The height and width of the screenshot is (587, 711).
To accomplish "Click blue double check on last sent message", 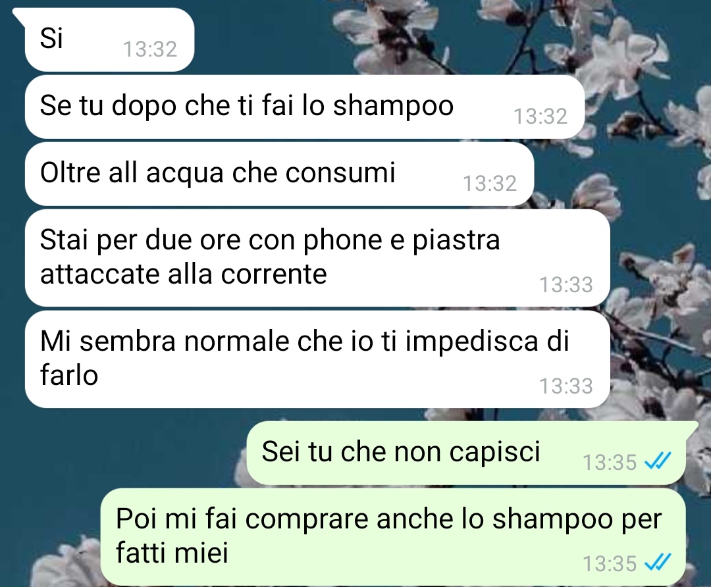I will (658, 563).
